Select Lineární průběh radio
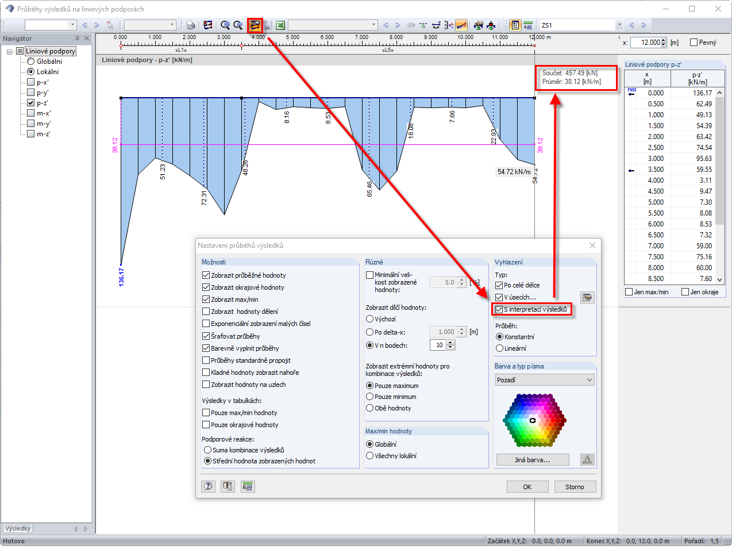This screenshot has height=549, width=732. 499,348
